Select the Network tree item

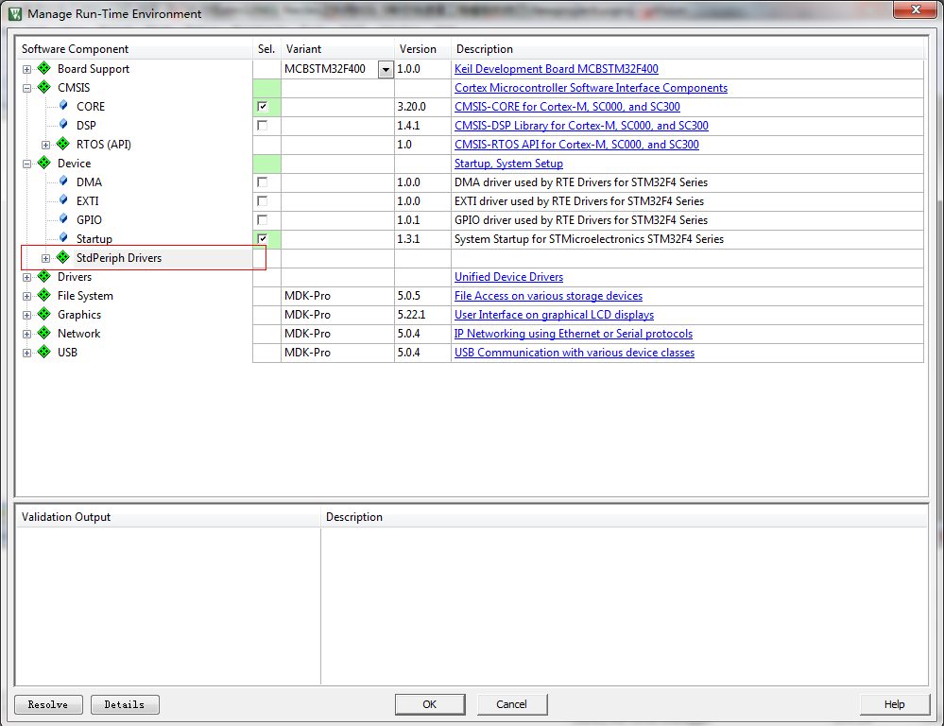78,334
